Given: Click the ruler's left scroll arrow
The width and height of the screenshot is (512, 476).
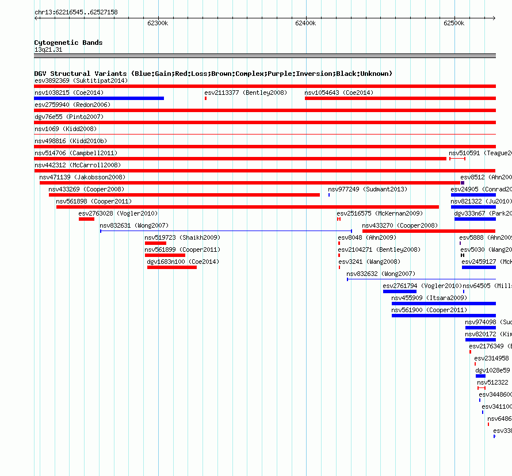Looking at the screenshot, I should click(36, 18).
